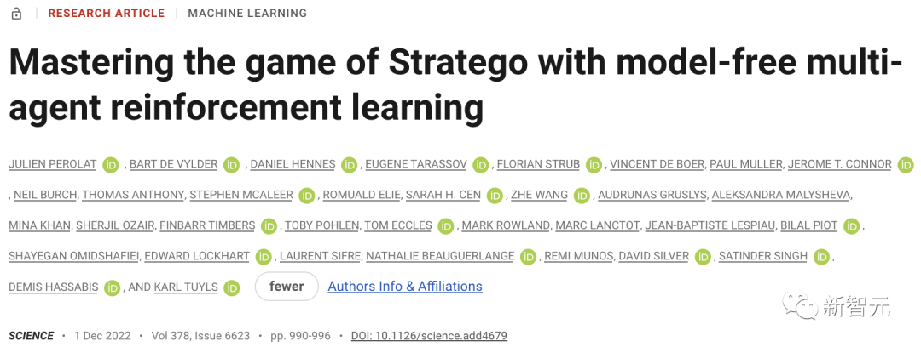Open author link Satinder Singh
Viewport: 921px width, 347px height.
pos(763,257)
